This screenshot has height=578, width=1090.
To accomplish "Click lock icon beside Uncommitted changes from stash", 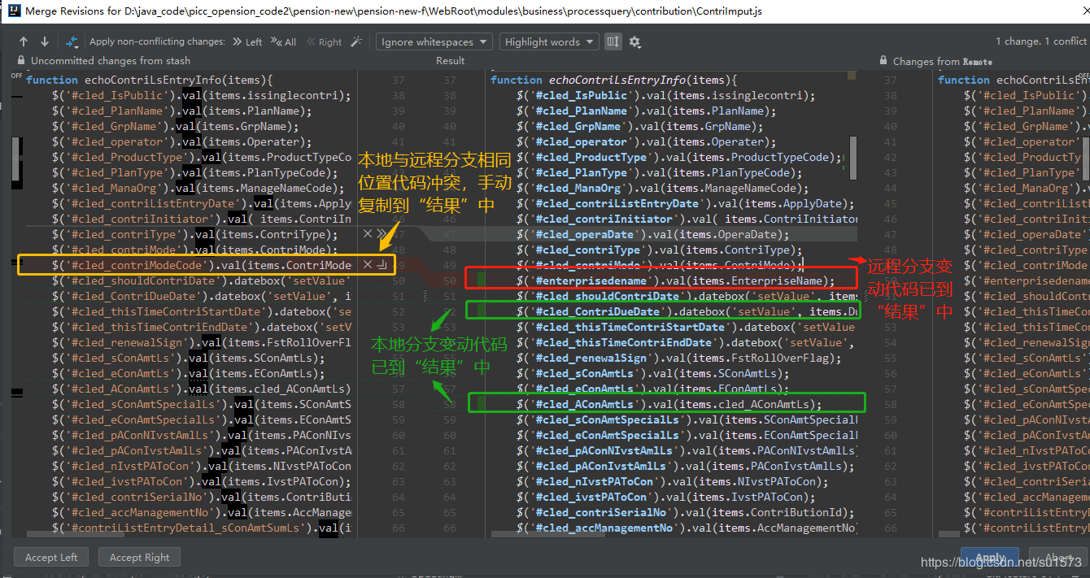I will point(21,61).
